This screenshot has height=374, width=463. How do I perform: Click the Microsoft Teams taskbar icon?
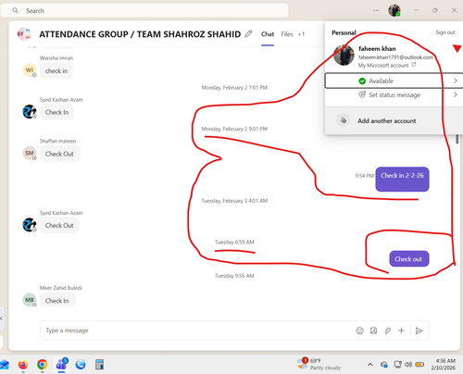pos(62,365)
